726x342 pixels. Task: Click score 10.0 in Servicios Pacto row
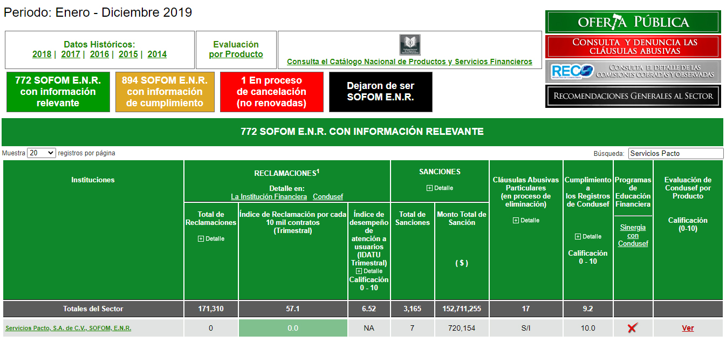588,328
